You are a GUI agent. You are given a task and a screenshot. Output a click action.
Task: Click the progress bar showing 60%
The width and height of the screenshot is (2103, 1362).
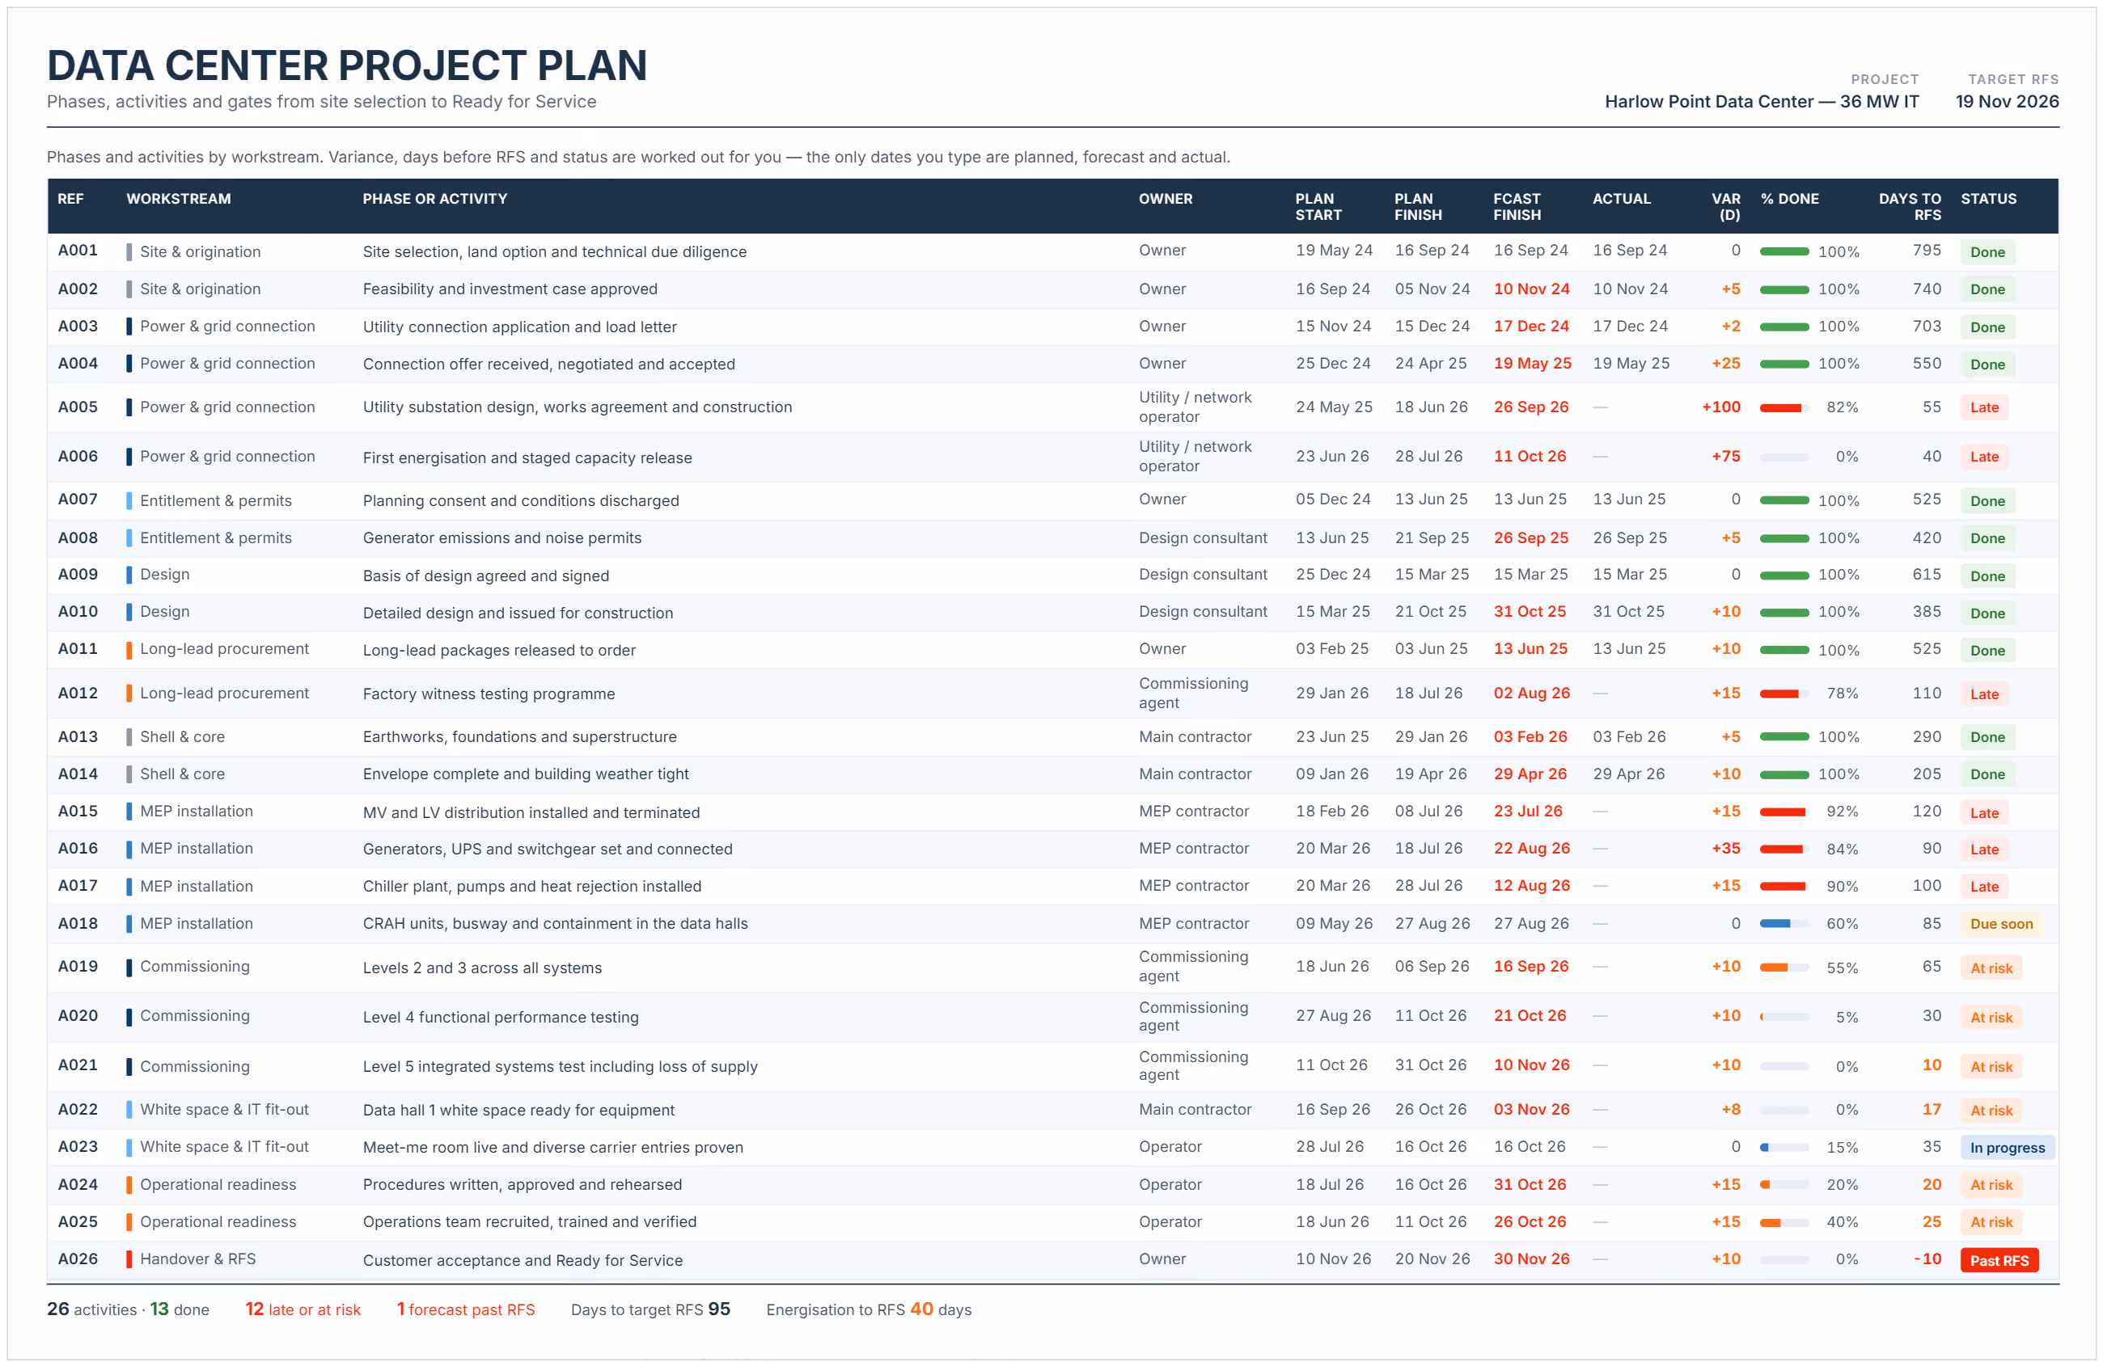click(x=1784, y=924)
